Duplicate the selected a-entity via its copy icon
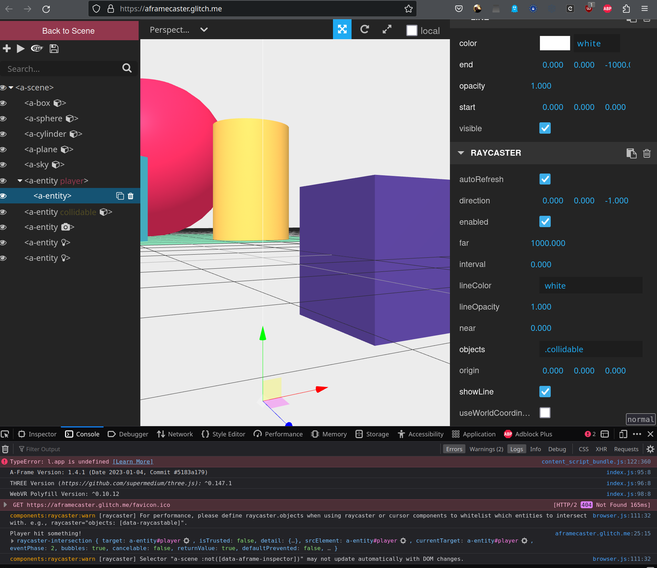 [x=119, y=196]
